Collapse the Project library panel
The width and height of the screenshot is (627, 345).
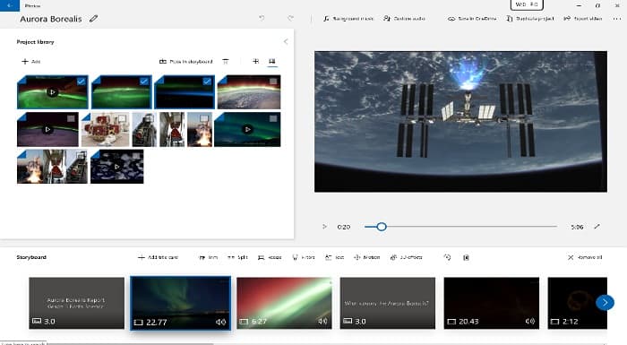click(x=286, y=41)
